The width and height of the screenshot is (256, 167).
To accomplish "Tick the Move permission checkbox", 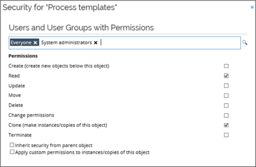I will click(x=226, y=95).
